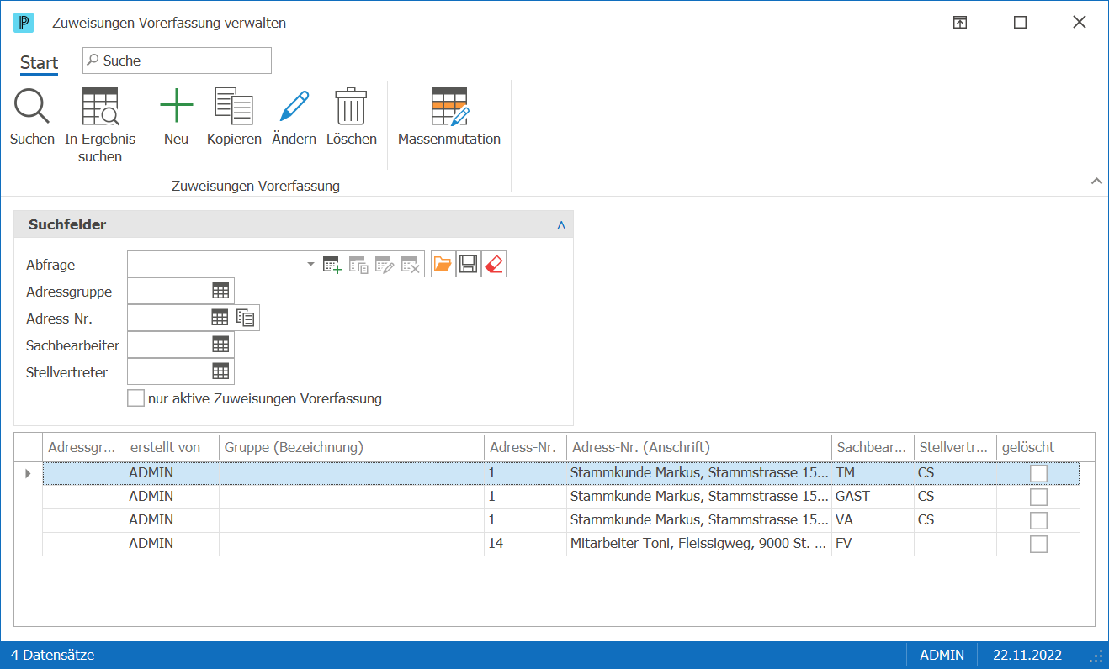
Task: Toggle gelöscht checkbox in FV row
Action: click(1038, 544)
